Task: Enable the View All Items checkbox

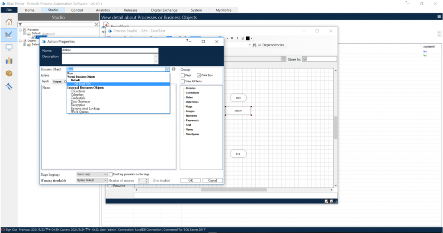Action: click(x=183, y=81)
